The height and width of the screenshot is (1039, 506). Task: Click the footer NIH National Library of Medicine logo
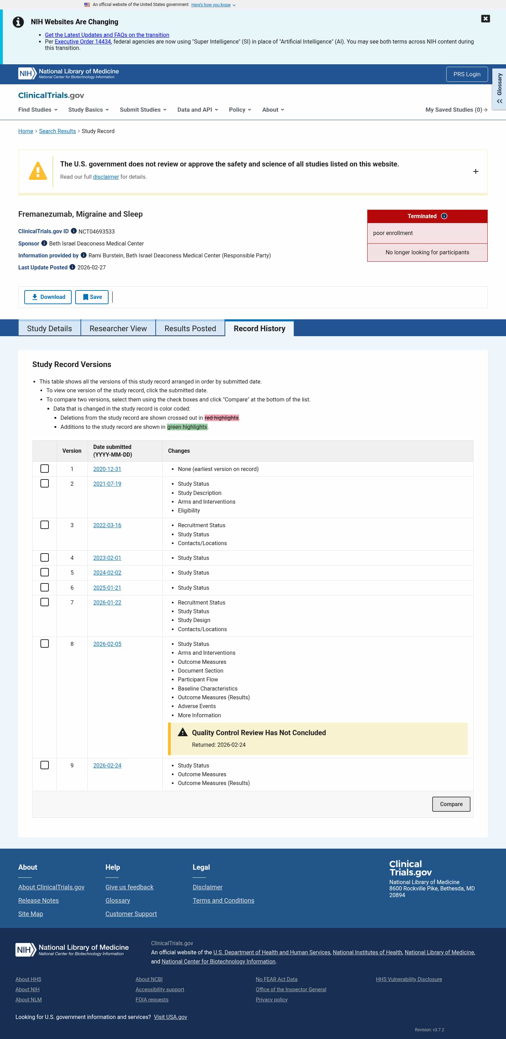(x=72, y=950)
